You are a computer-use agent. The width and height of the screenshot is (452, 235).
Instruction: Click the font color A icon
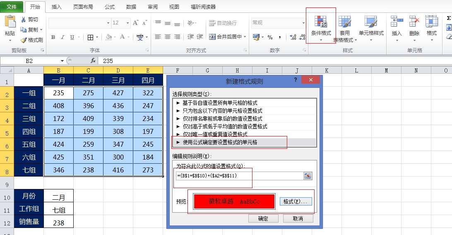click(122, 37)
